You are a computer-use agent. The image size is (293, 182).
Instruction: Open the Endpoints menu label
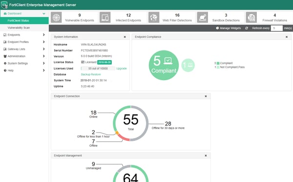click(14, 35)
